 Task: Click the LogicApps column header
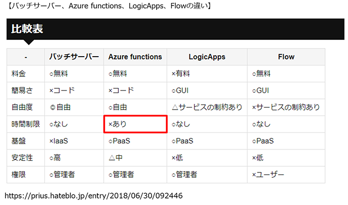207,57
